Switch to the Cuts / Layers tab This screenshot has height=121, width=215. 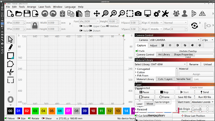tap(165, 79)
